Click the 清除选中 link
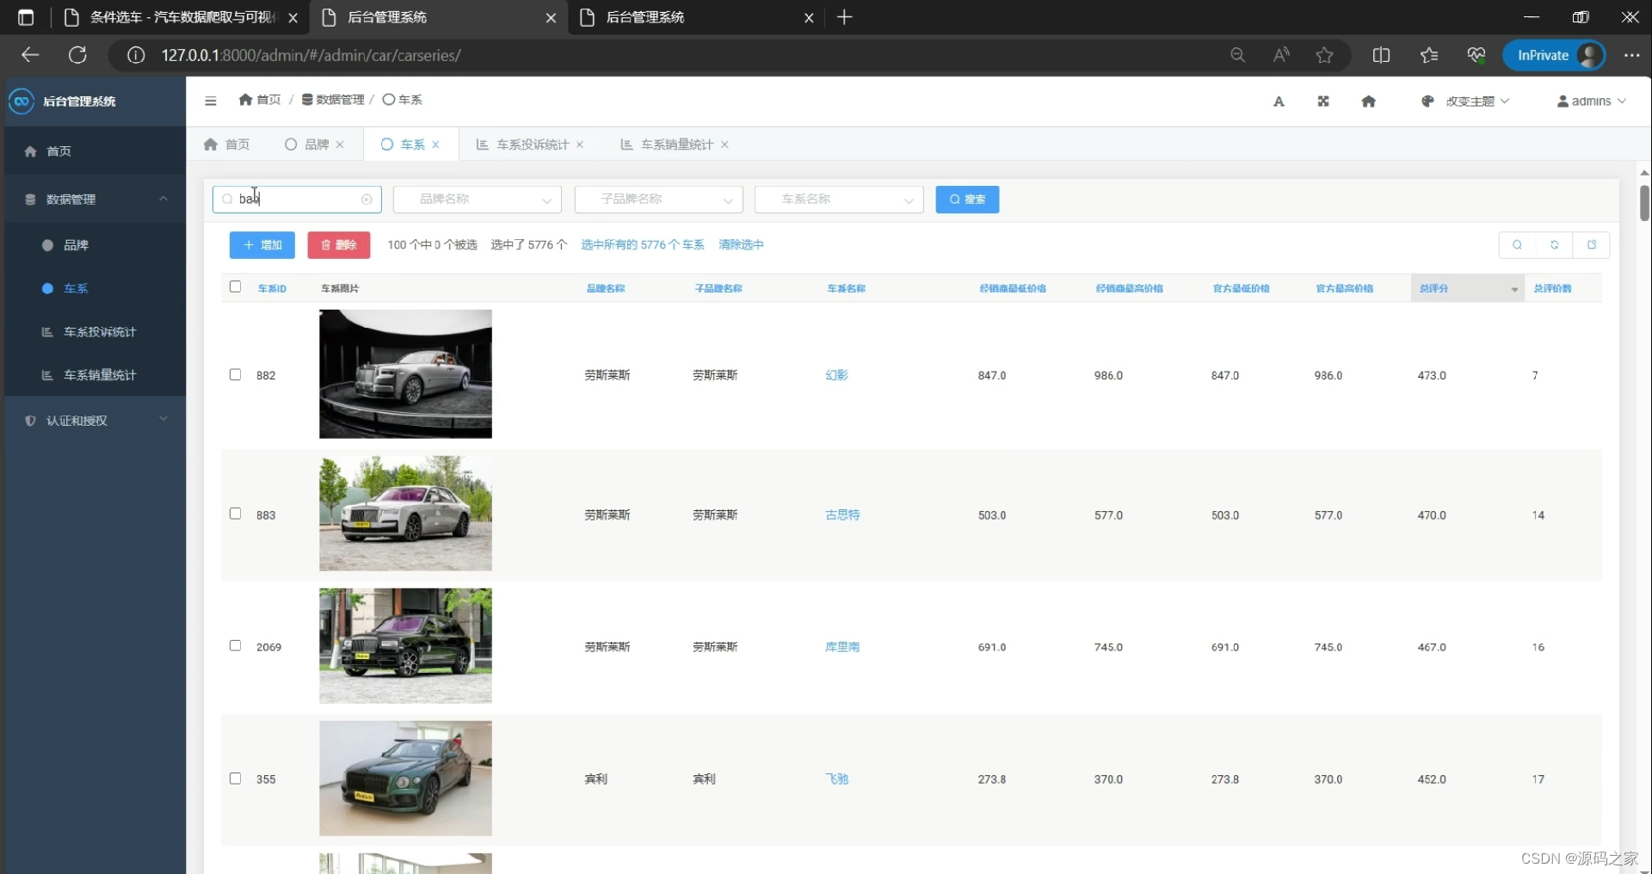 (741, 245)
